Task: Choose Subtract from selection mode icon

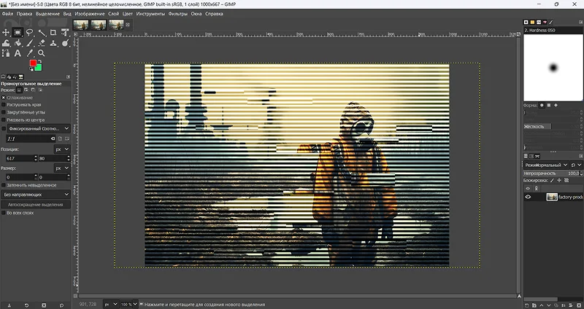Action: [x=33, y=90]
